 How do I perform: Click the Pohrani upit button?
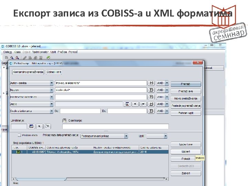[186, 113]
